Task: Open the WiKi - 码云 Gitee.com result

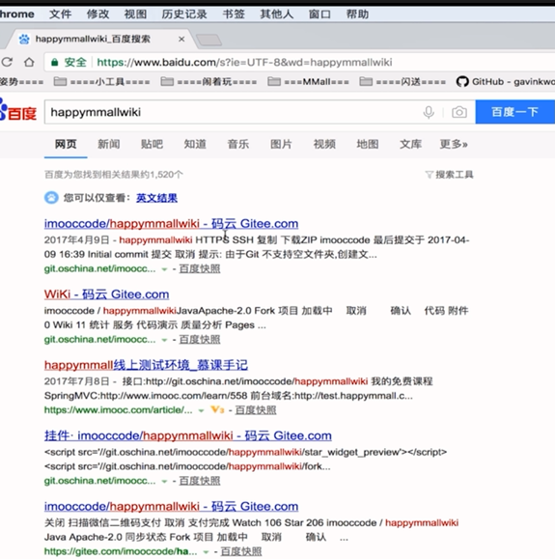Action: 106,294
